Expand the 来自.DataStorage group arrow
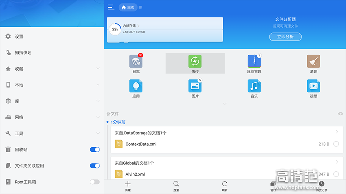346x194 pixels. (x=337, y=132)
